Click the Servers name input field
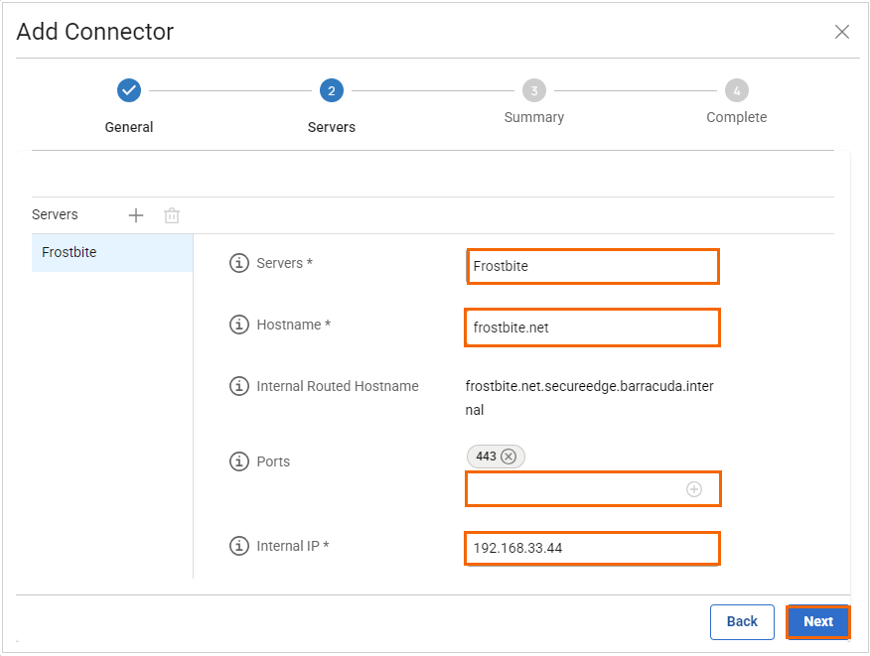Viewport: 870px width, 656px height. pos(592,266)
